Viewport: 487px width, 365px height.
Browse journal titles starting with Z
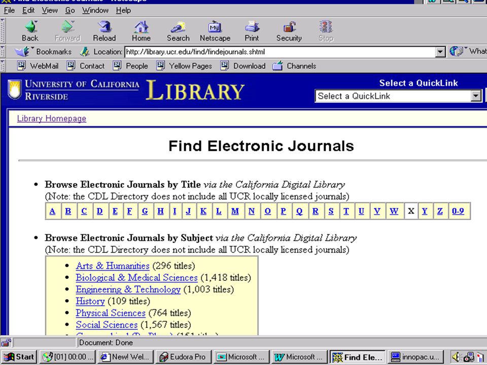coord(440,211)
